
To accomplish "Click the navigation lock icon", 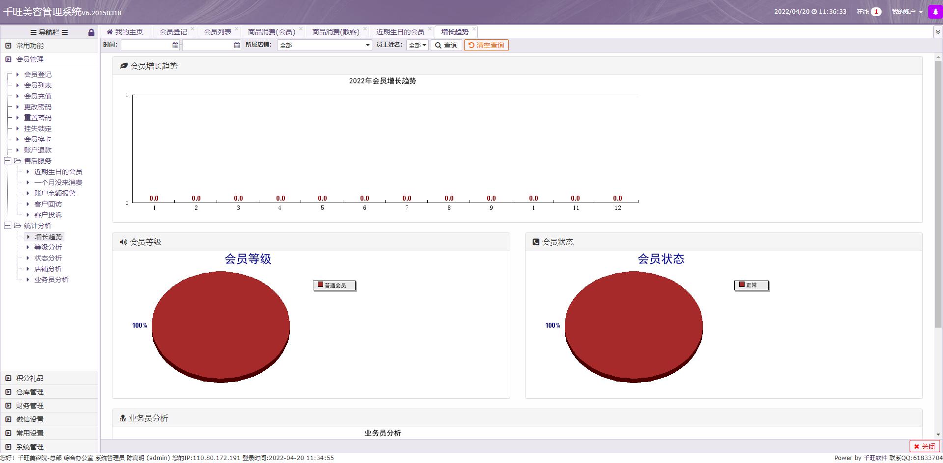I will pyautogui.click(x=91, y=32).
